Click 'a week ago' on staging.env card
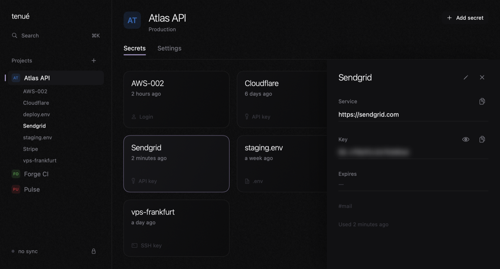500x269 pixels. pos(259,158)
